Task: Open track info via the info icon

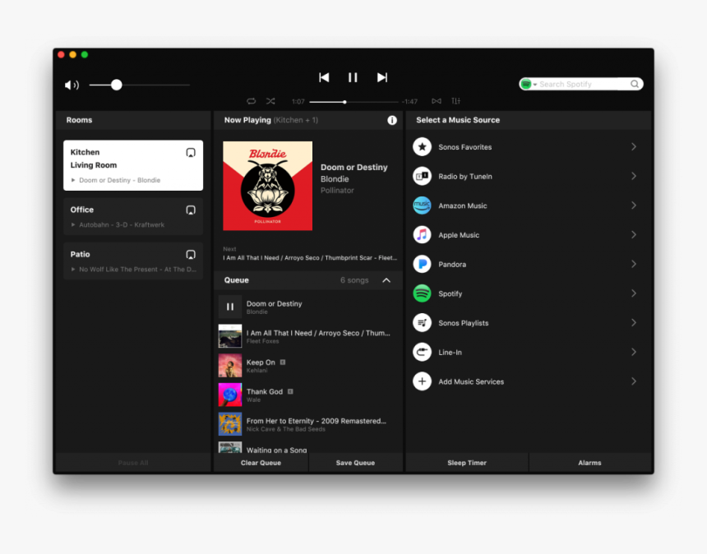Action: tap(392, 120)
